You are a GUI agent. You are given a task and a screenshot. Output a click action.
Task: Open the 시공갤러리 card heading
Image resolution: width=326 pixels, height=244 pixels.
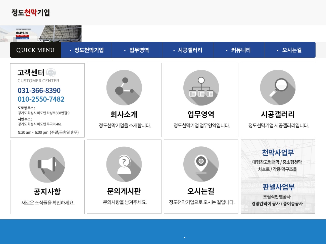[x=278, y=114]
